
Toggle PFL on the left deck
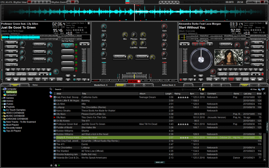tap(68, 76)
